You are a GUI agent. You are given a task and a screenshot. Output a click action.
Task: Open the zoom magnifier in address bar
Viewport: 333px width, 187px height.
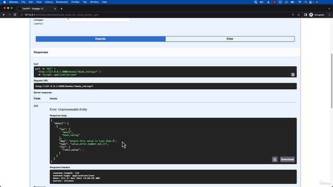[293, 15]
